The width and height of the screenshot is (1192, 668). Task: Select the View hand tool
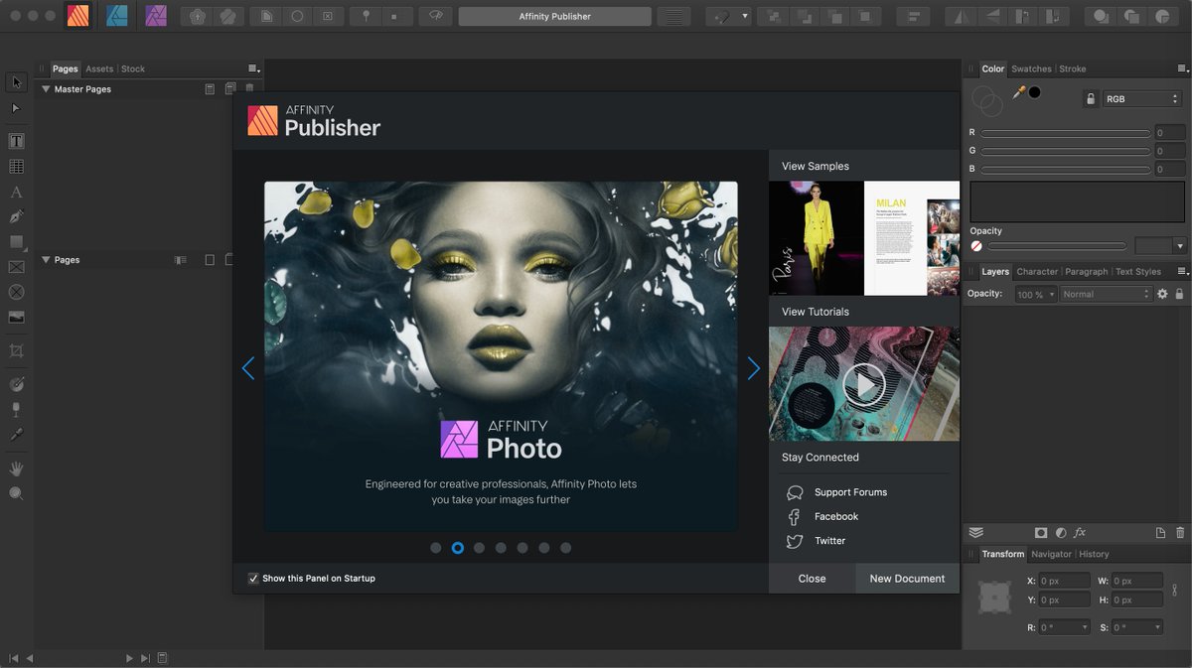click(x=16, y=468)
